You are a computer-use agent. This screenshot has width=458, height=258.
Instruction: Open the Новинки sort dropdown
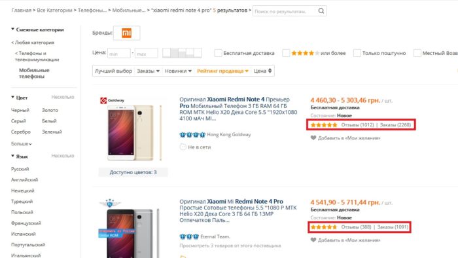[178, 71]
